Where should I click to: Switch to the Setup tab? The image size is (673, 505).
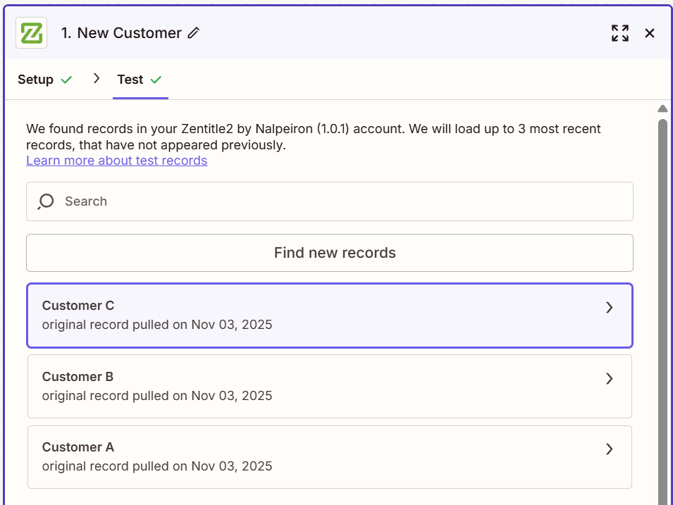tap(36, 80)
